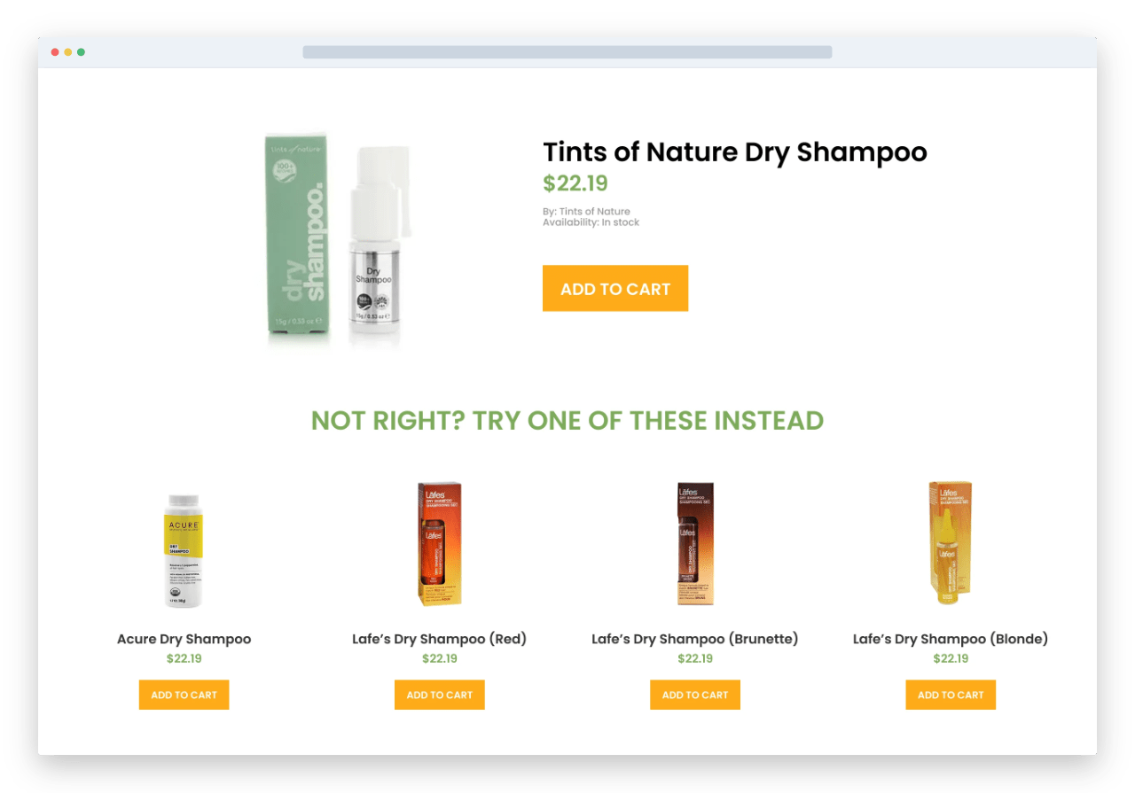Click the red close window dot
Screen dimensions: 1135x793
55,52
